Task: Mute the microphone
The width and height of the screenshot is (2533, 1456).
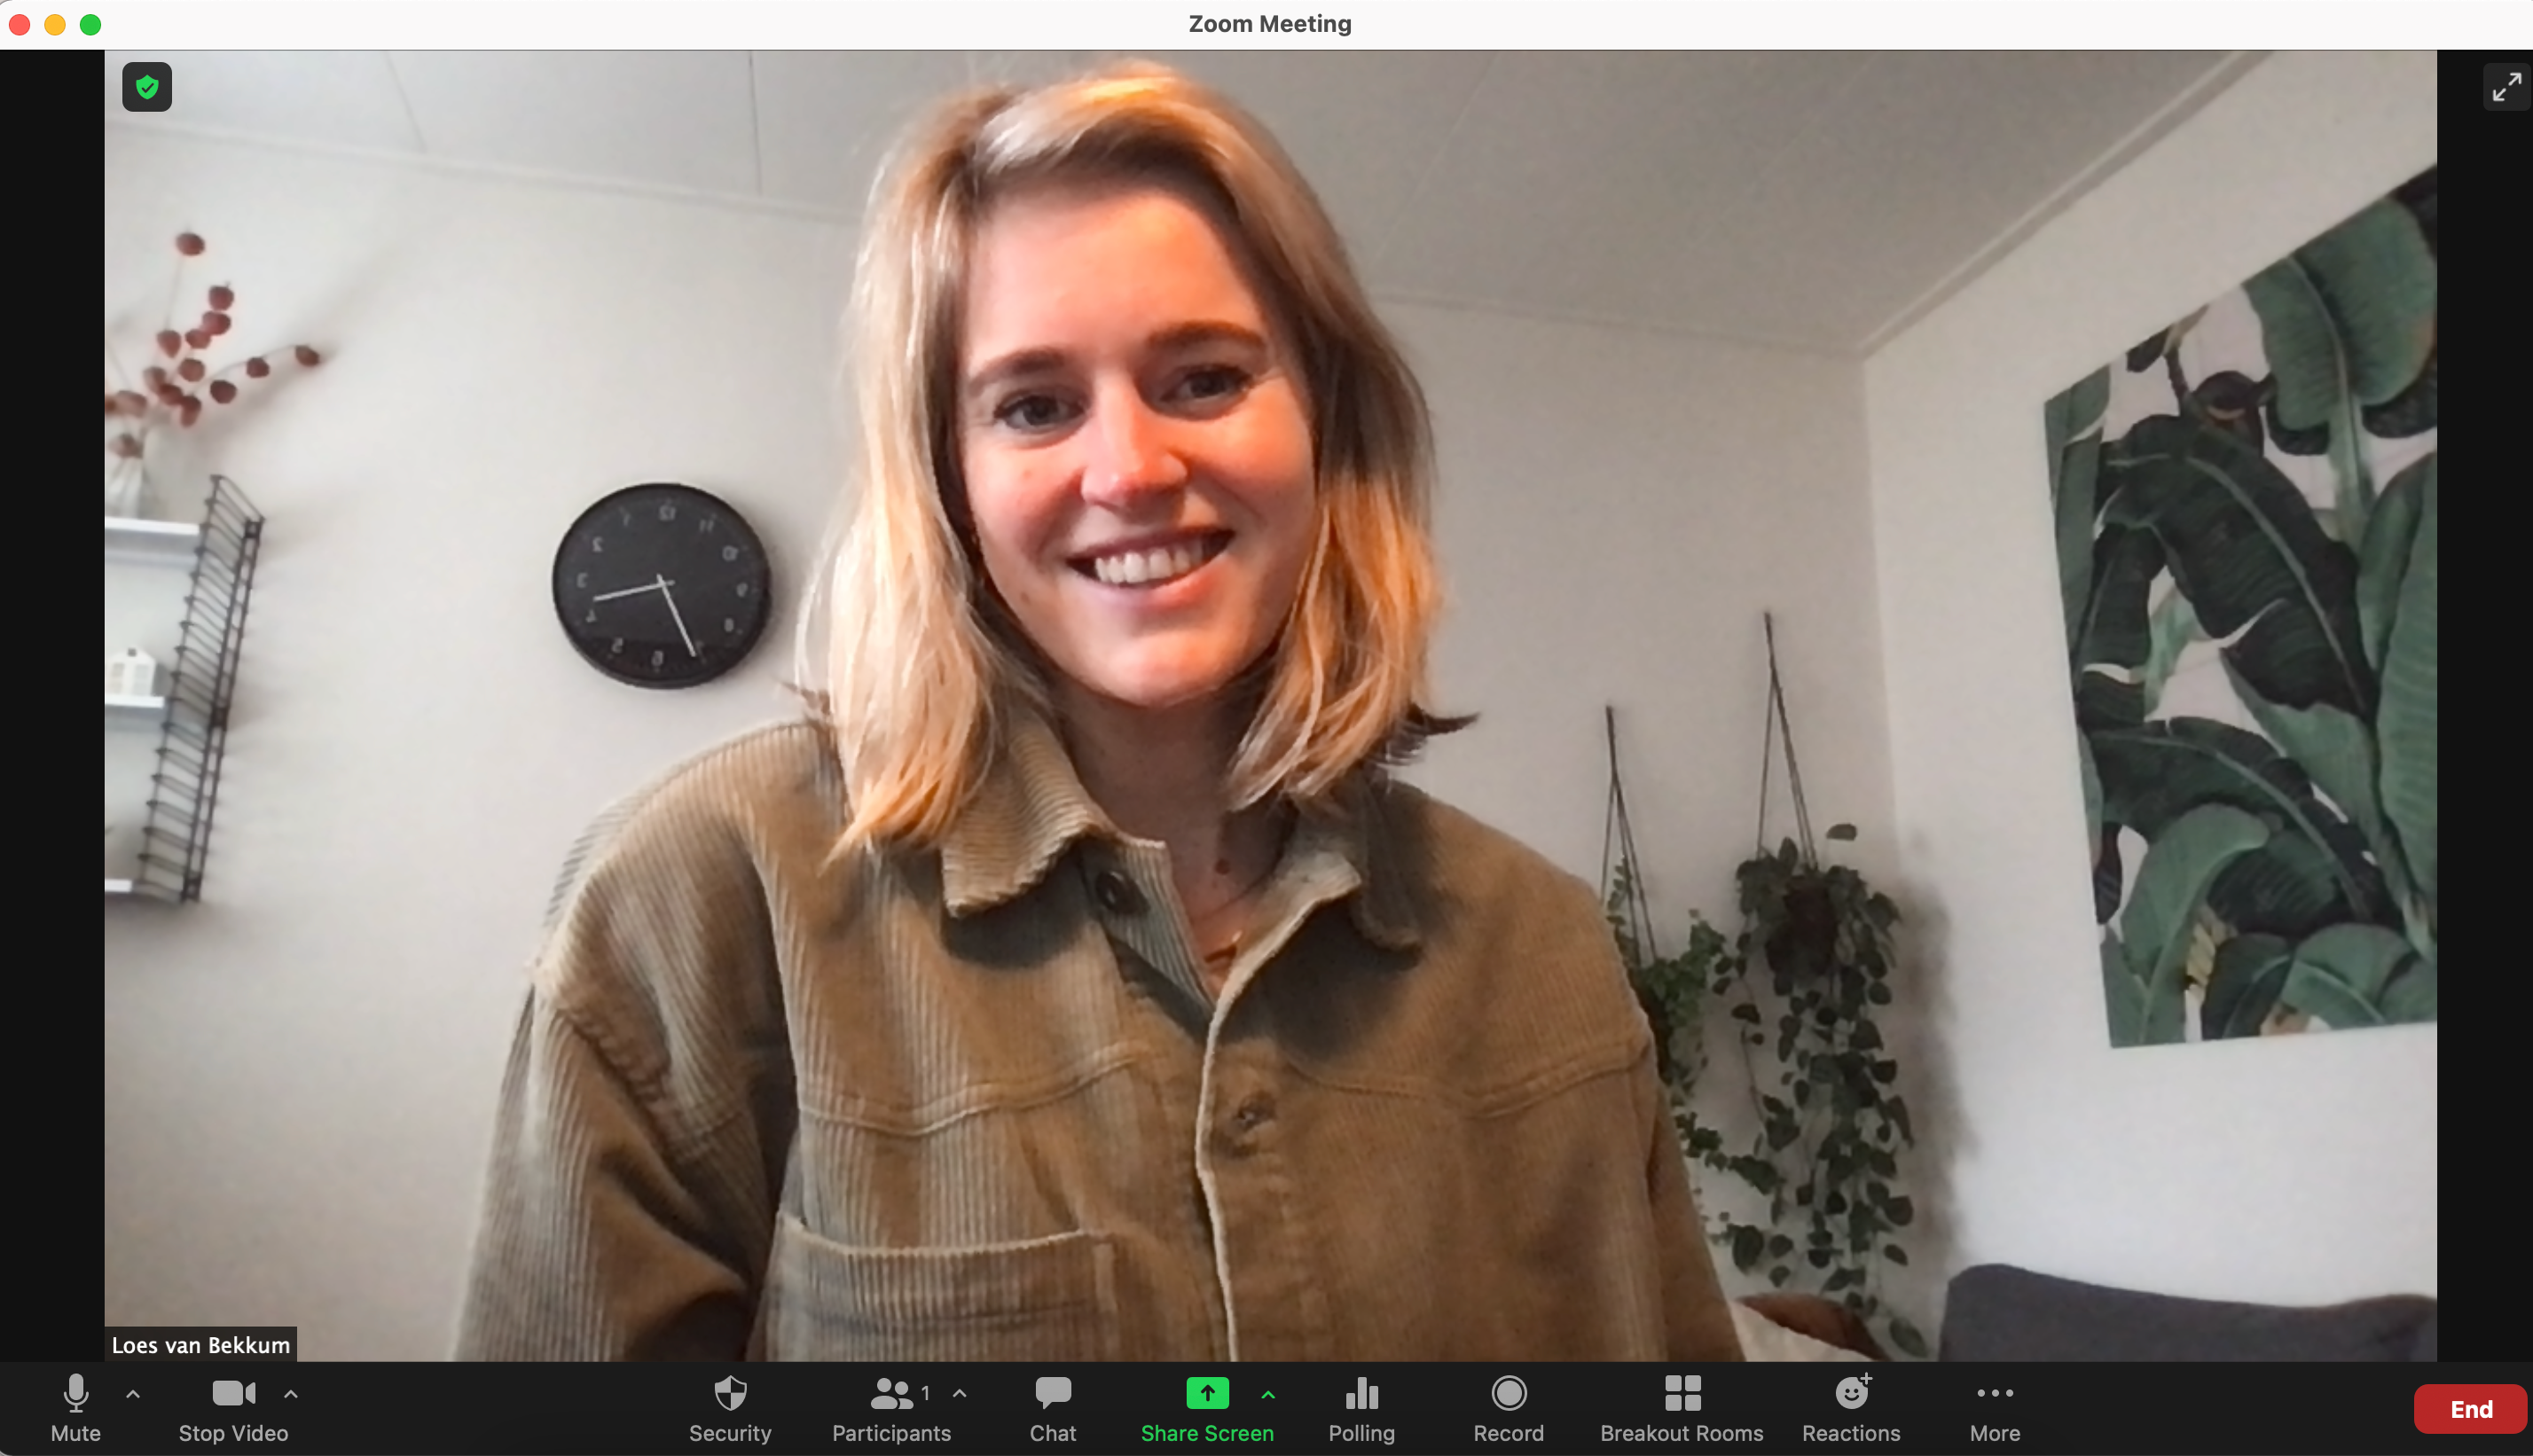Action: point(76,1408)
